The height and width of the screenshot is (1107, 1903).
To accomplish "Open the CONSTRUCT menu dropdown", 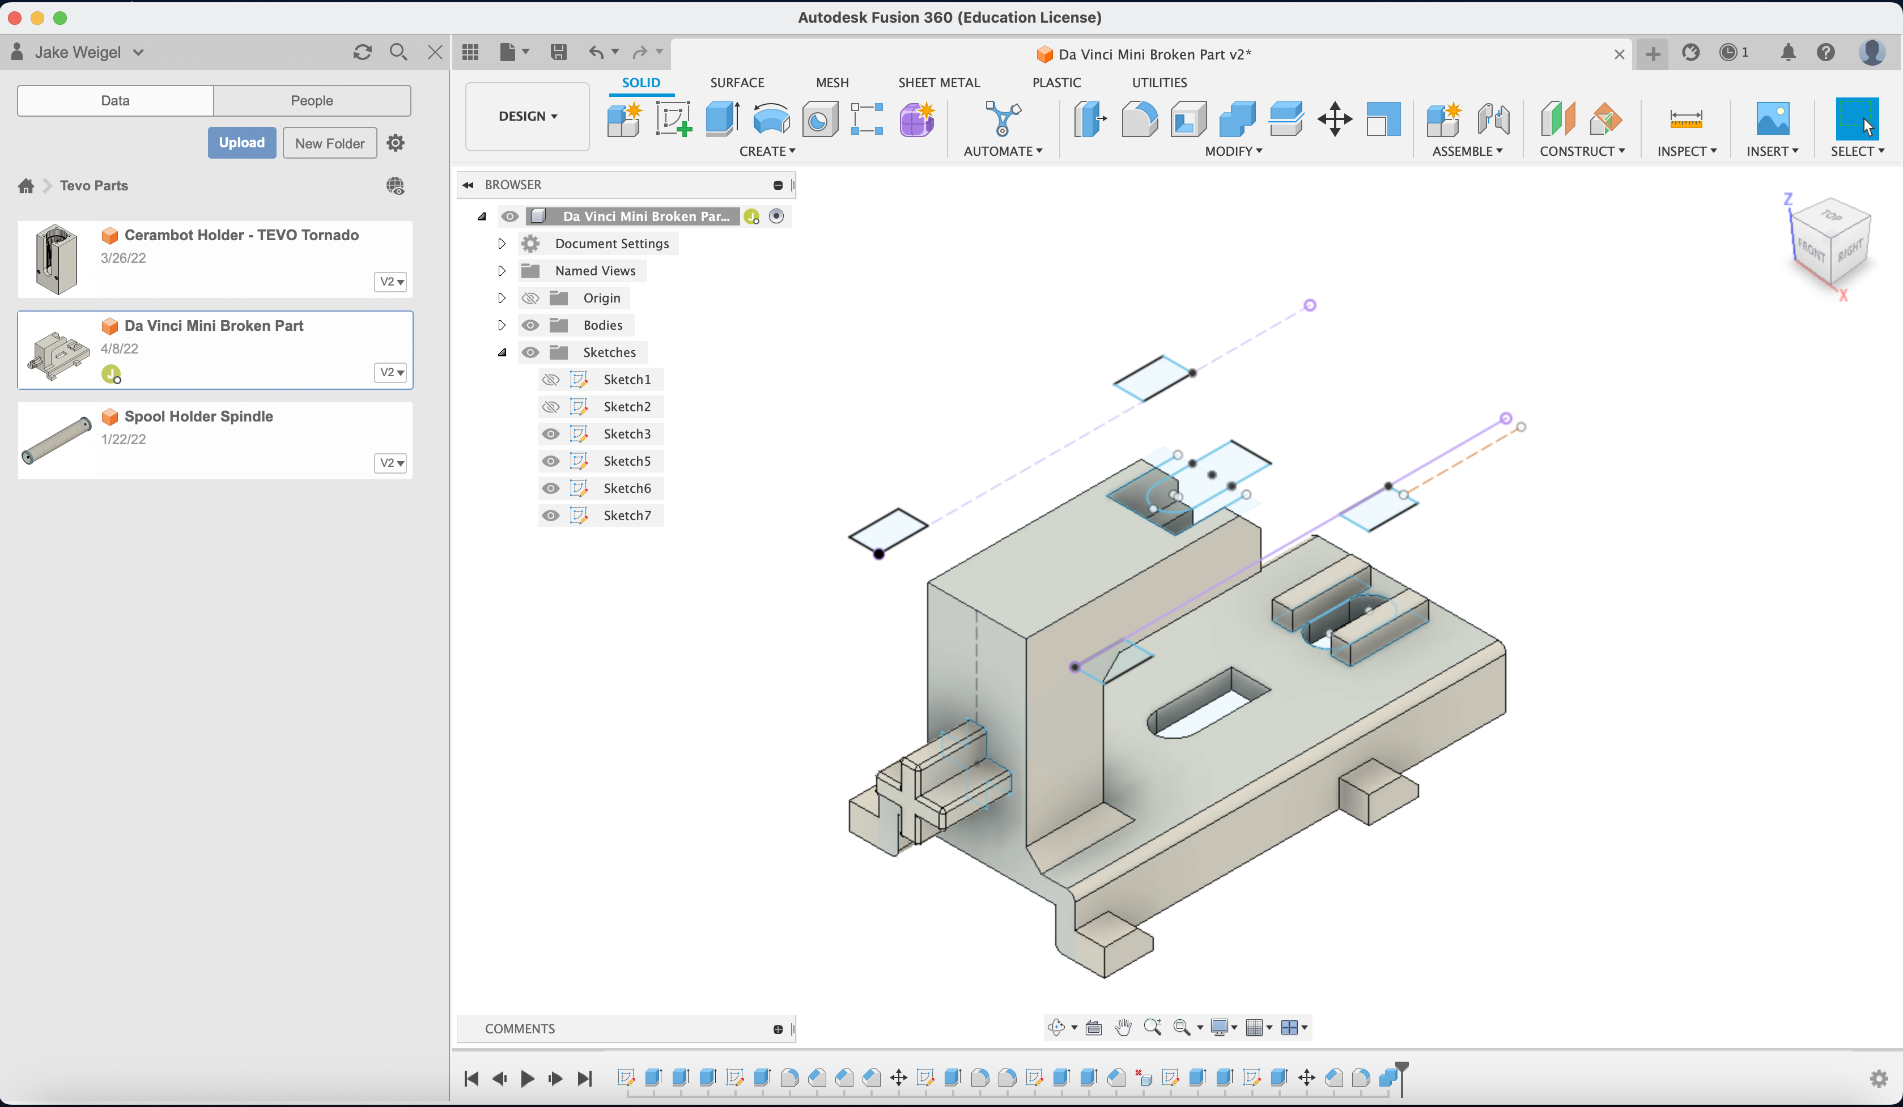I will pos(1582,151).
